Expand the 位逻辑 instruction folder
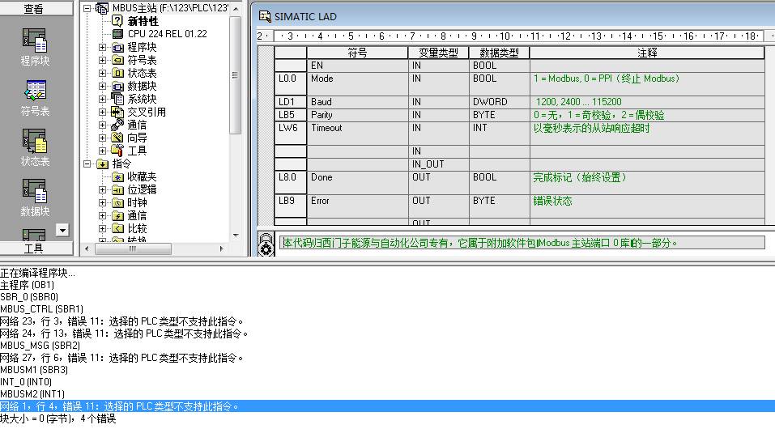 click(102, 189)
